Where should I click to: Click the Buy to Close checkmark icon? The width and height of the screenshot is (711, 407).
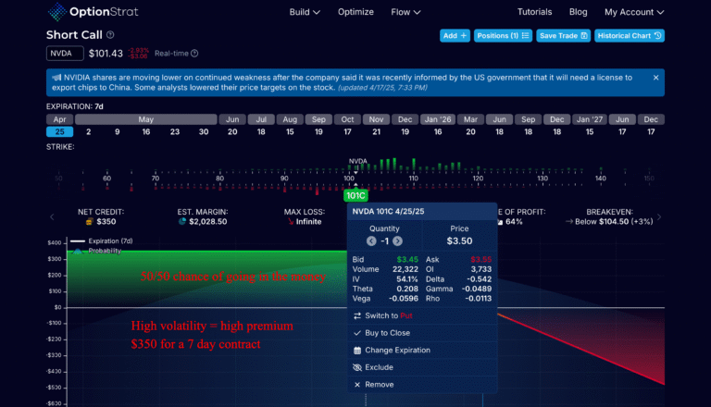[357, 333]
